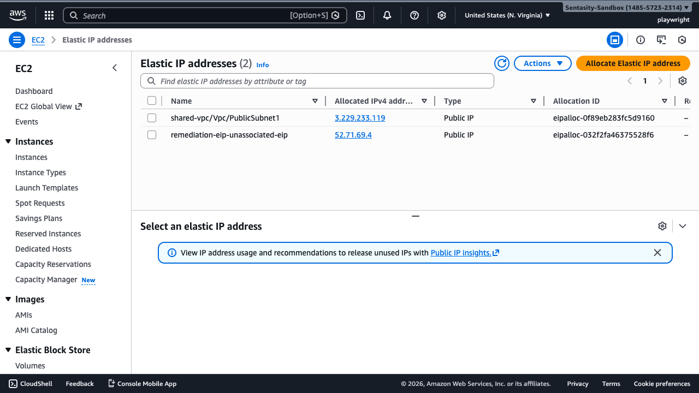Refresh the Elastic IP addresses list
The width and height of the screenshot is (699, 393).
501,63
